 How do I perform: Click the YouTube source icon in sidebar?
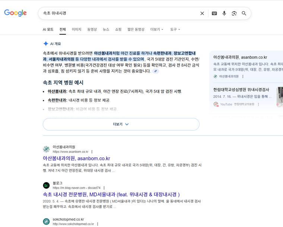(x=216, y=104)
